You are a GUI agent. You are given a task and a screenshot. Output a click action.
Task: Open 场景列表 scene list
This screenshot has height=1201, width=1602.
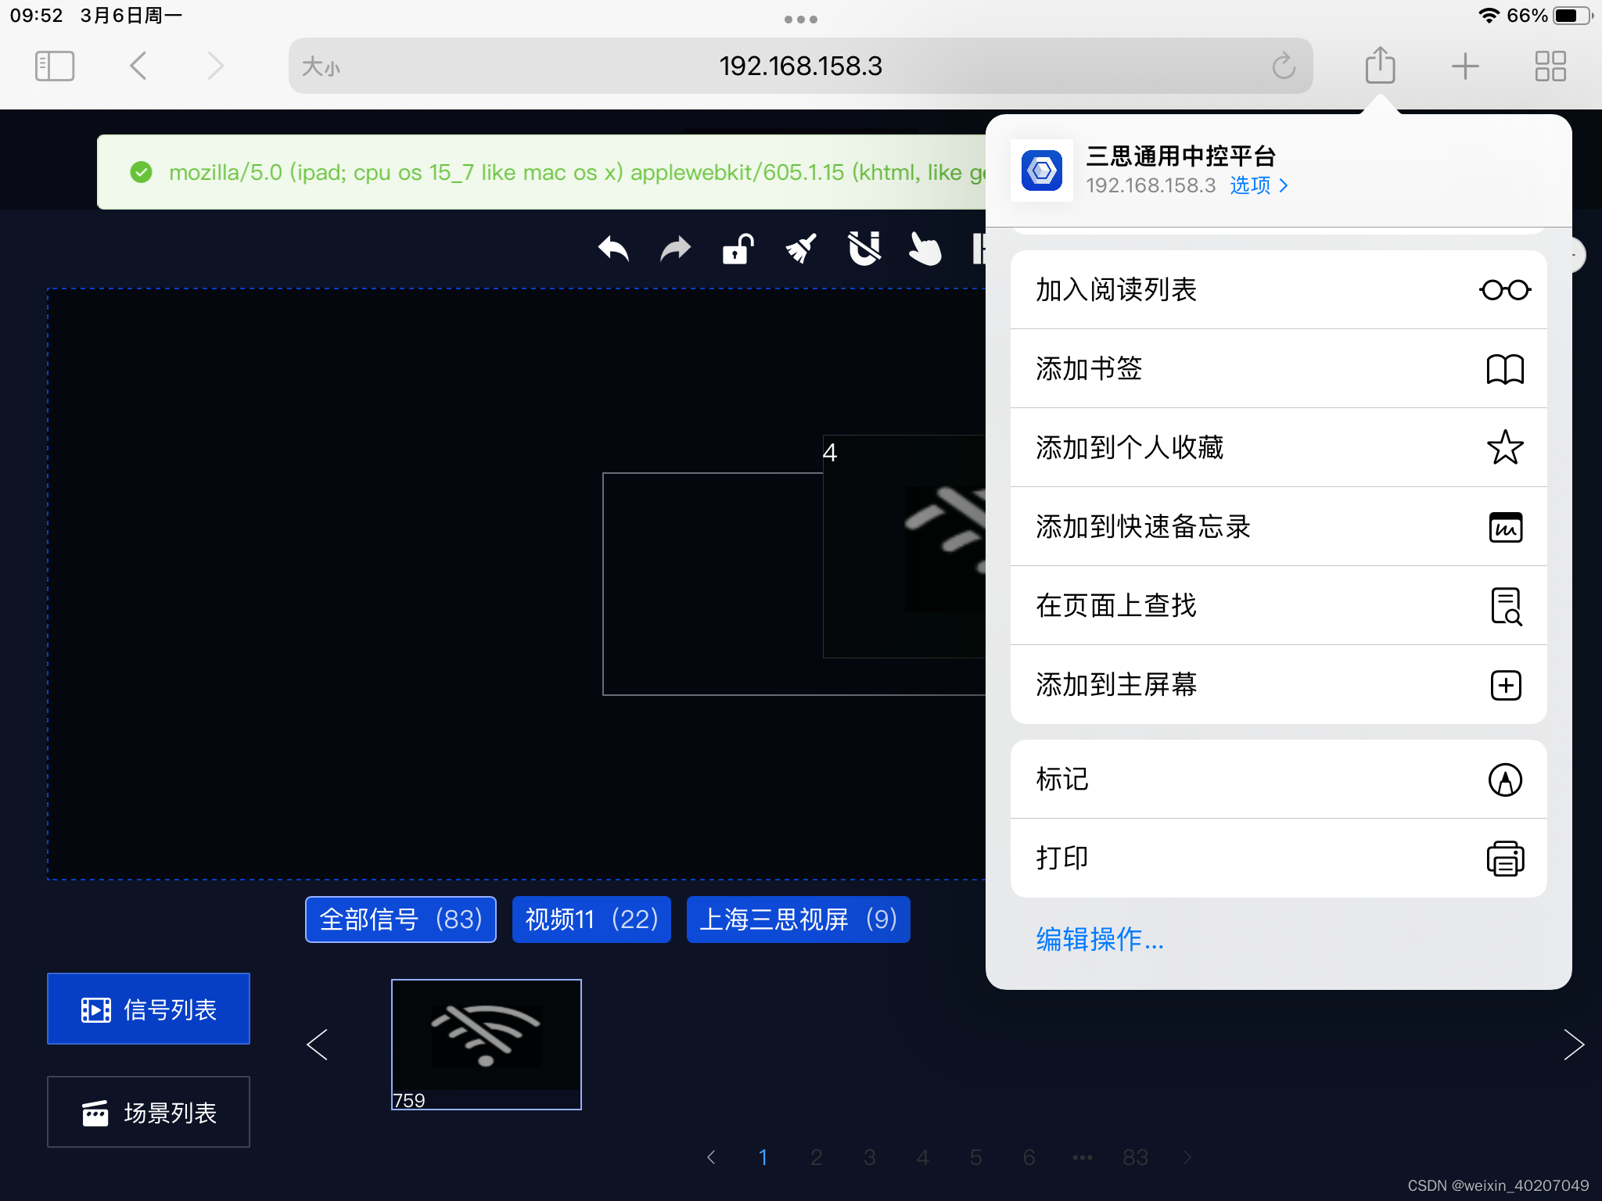pos(149,1112)
